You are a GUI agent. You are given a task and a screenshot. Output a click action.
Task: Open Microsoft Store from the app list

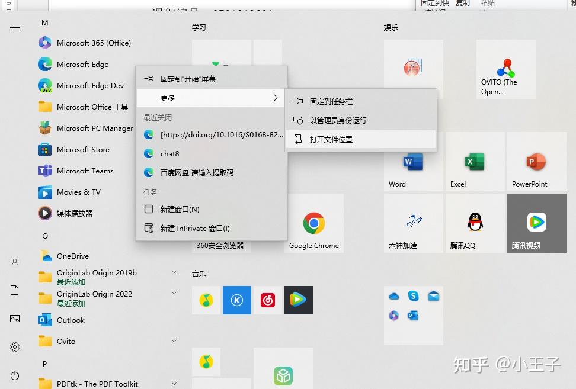click(87, 149)
